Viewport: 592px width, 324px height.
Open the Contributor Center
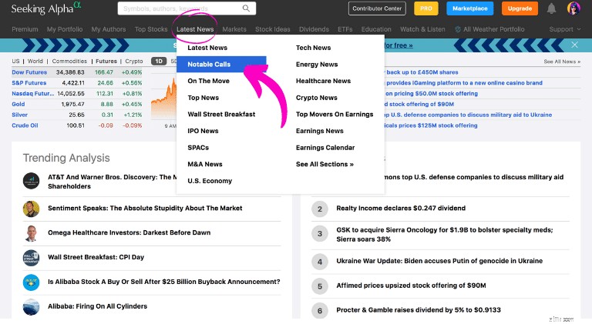(377, 8)
